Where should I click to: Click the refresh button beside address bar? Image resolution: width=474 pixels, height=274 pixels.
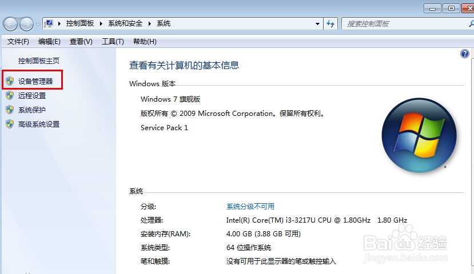(x=330, y=23)
